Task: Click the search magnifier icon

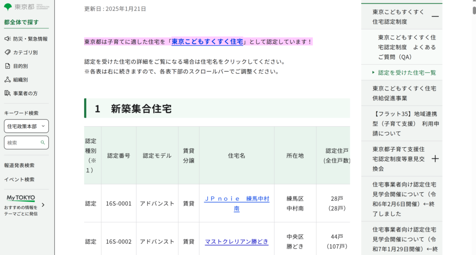Action: [43, 143]
